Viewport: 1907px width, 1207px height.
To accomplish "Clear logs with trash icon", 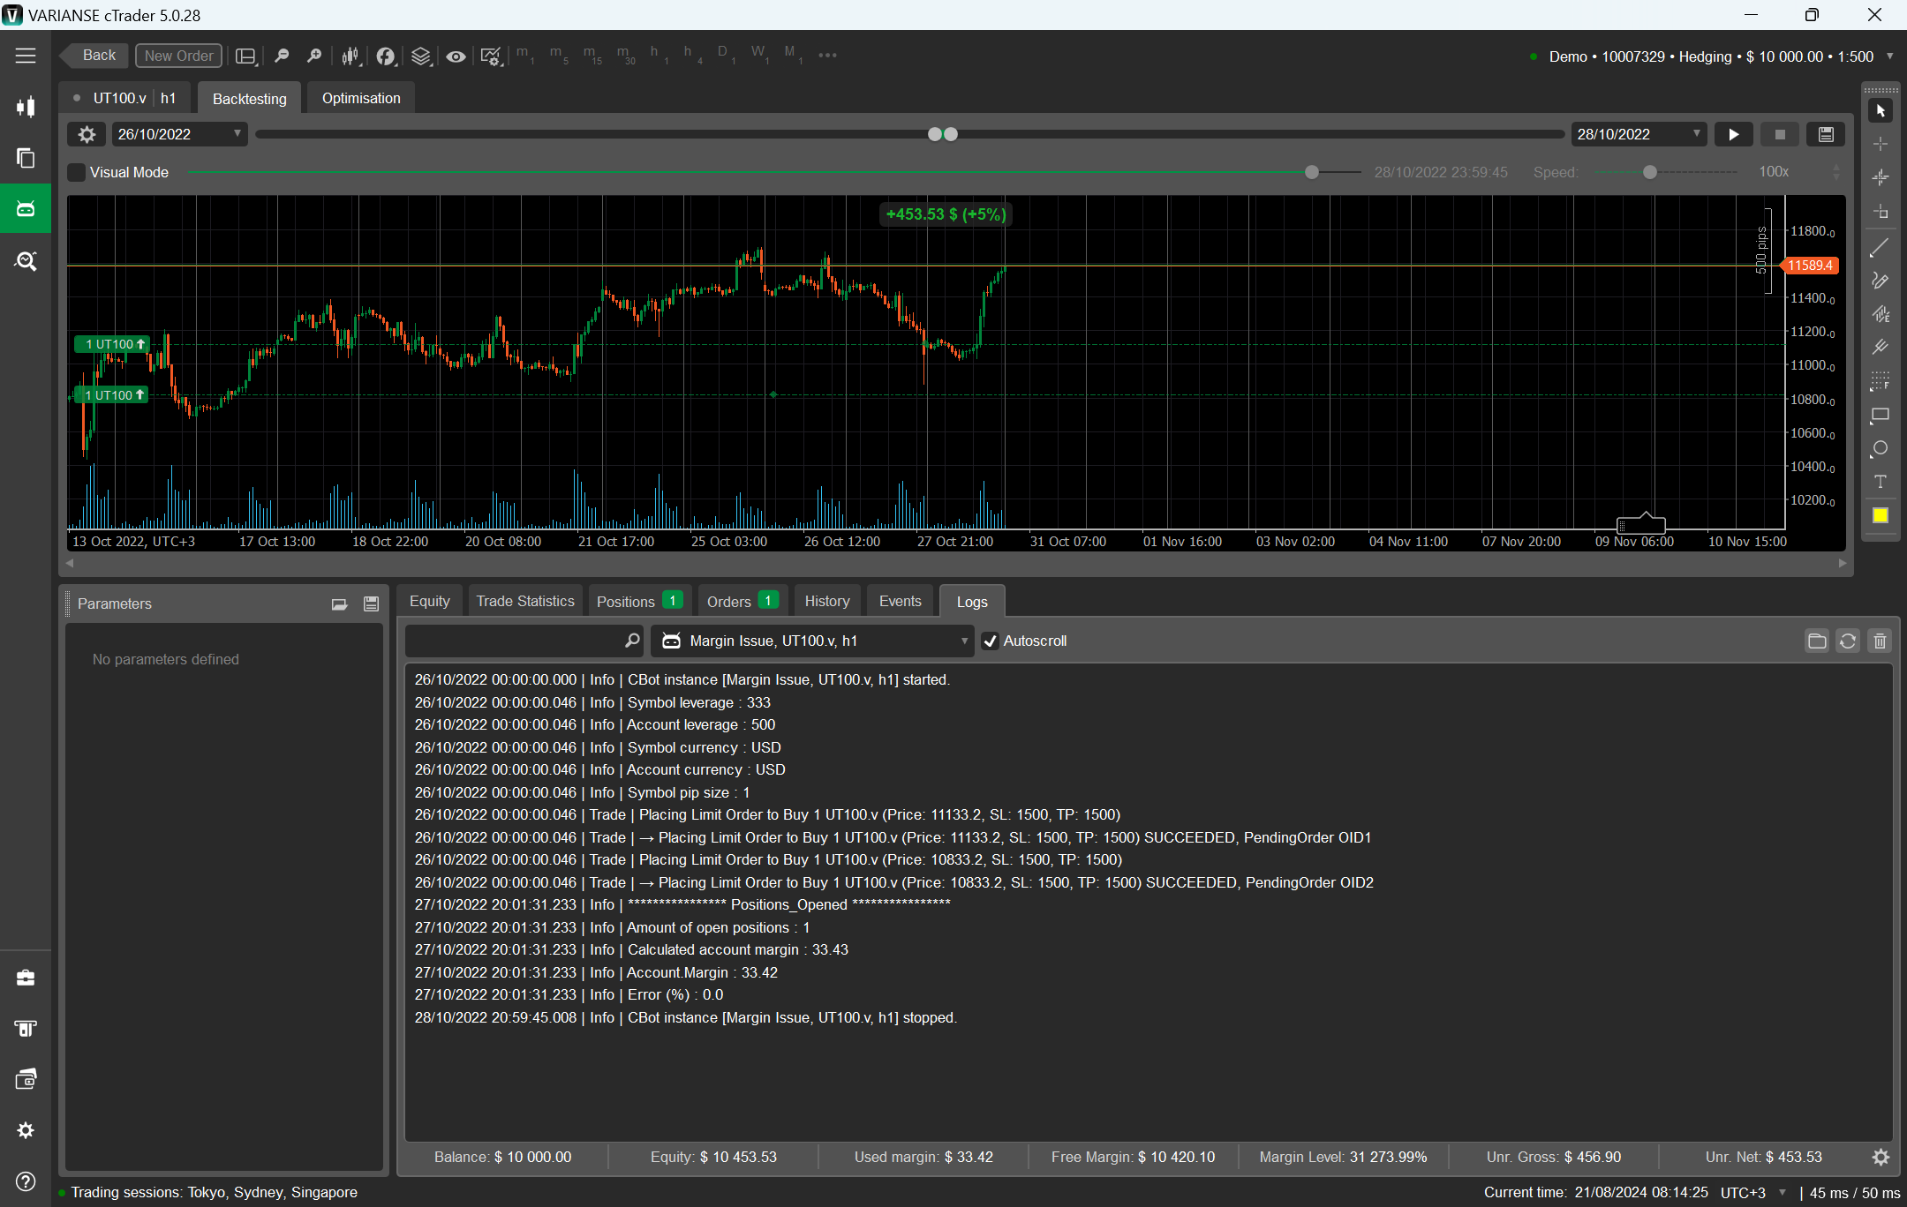I will point(1881,641).
